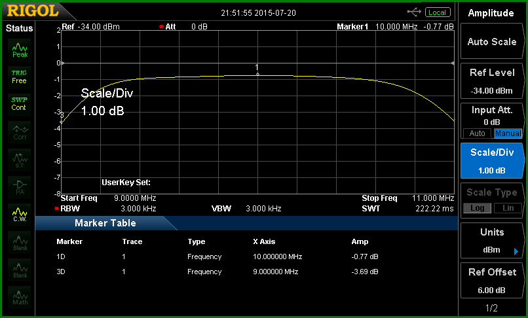
Task: Click the Corr correction status icon
Action: (20, 132)
